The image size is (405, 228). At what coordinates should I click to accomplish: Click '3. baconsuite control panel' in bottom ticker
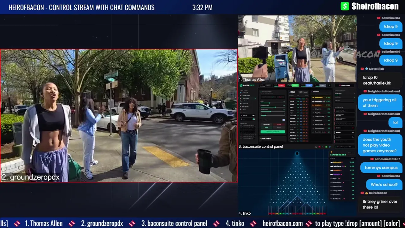click(x=174, y=223)
